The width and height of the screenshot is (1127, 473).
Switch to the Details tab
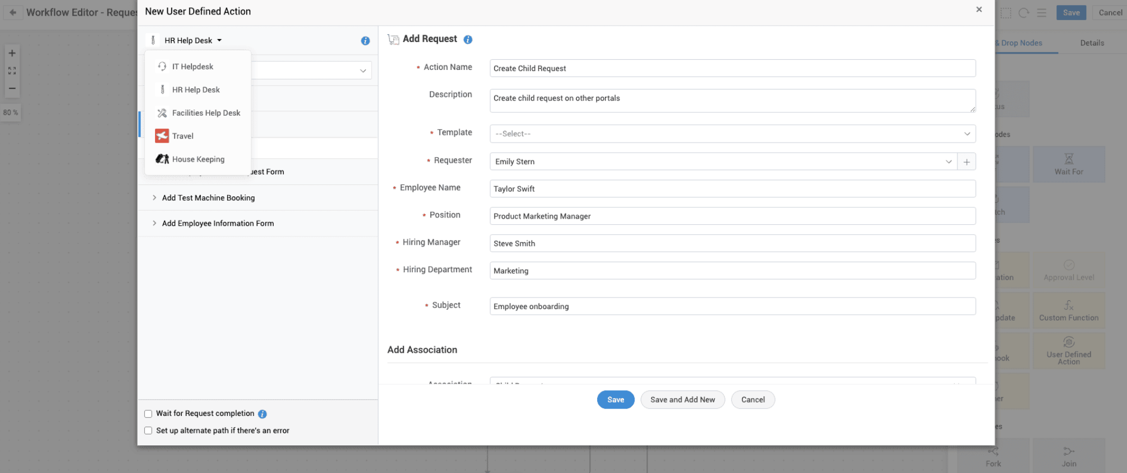click(1092, 43)
